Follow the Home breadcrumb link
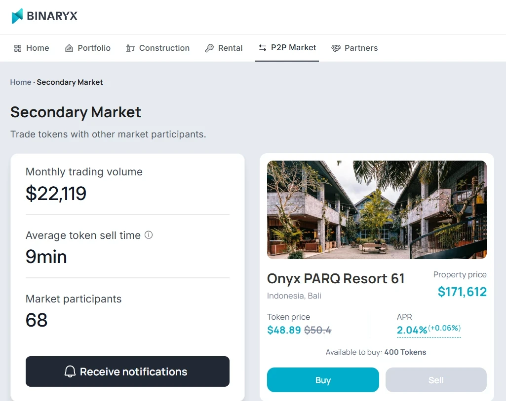Viewport: 506px width, 401px height. 20,82
